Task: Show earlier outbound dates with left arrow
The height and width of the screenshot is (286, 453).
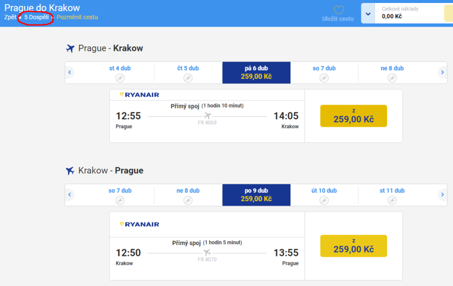Action: tap(70, 72)
